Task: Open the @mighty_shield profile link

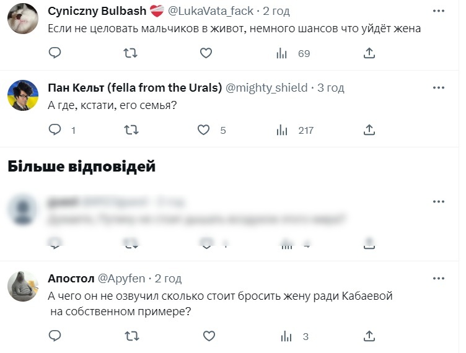Action: [x=266, y=88]
